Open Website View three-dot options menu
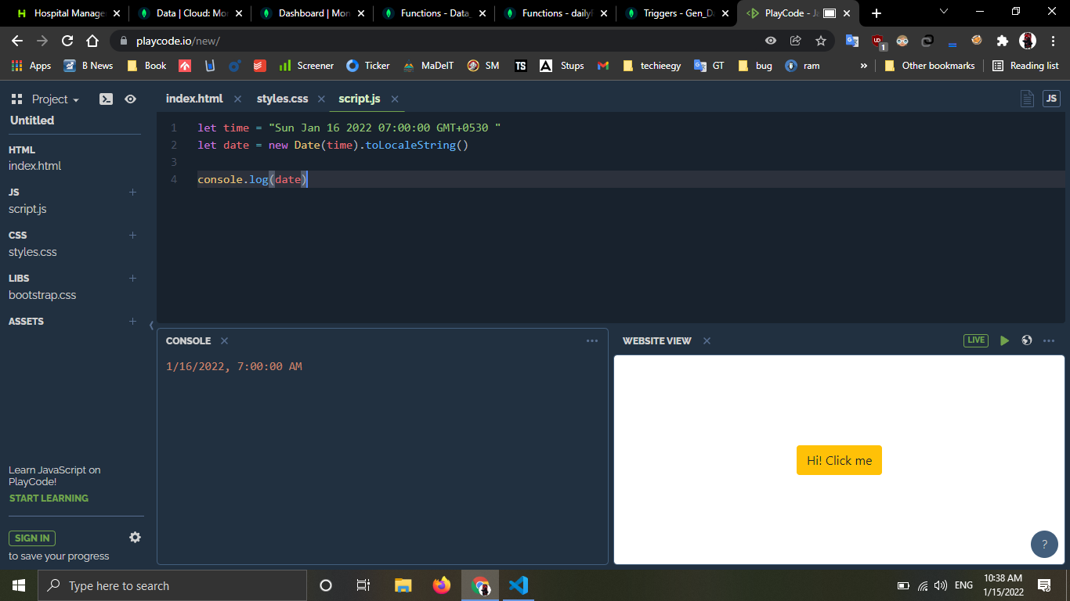The image size is (1070, 601). coord(1049,340)
